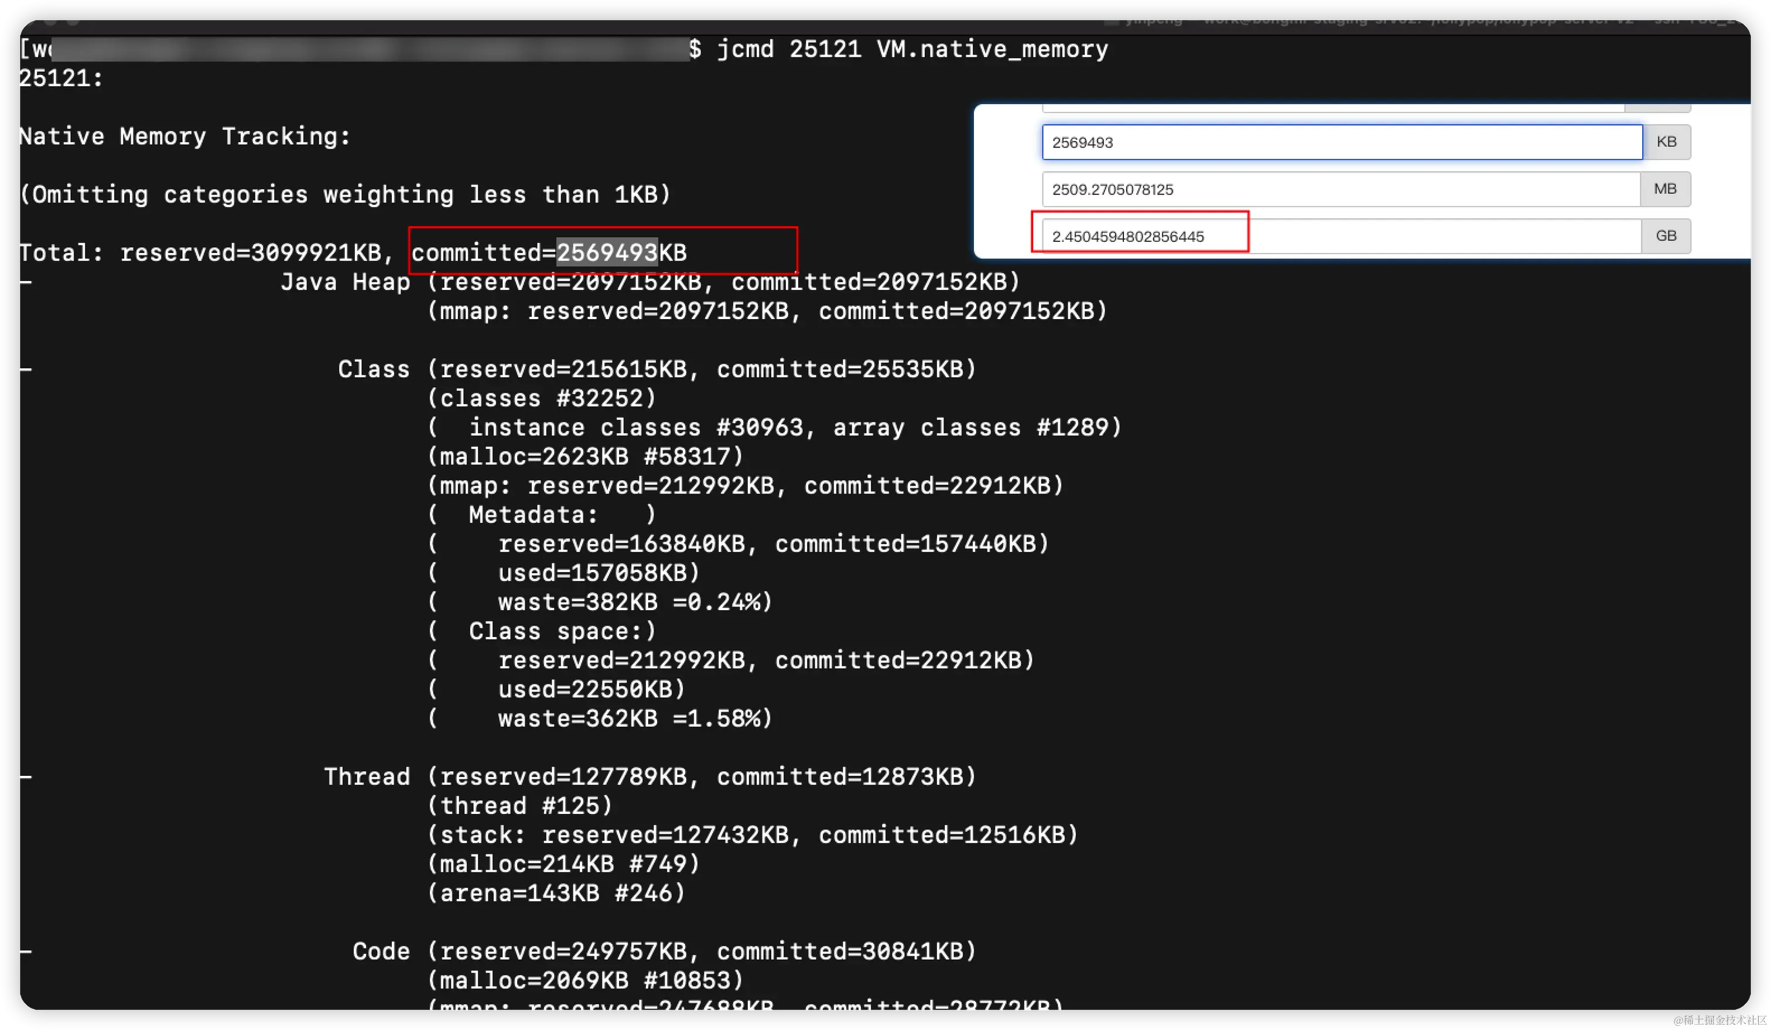Click the terminal window's minimize dot
This screenshot has width=1771, height=1030.
click(50, 22)
